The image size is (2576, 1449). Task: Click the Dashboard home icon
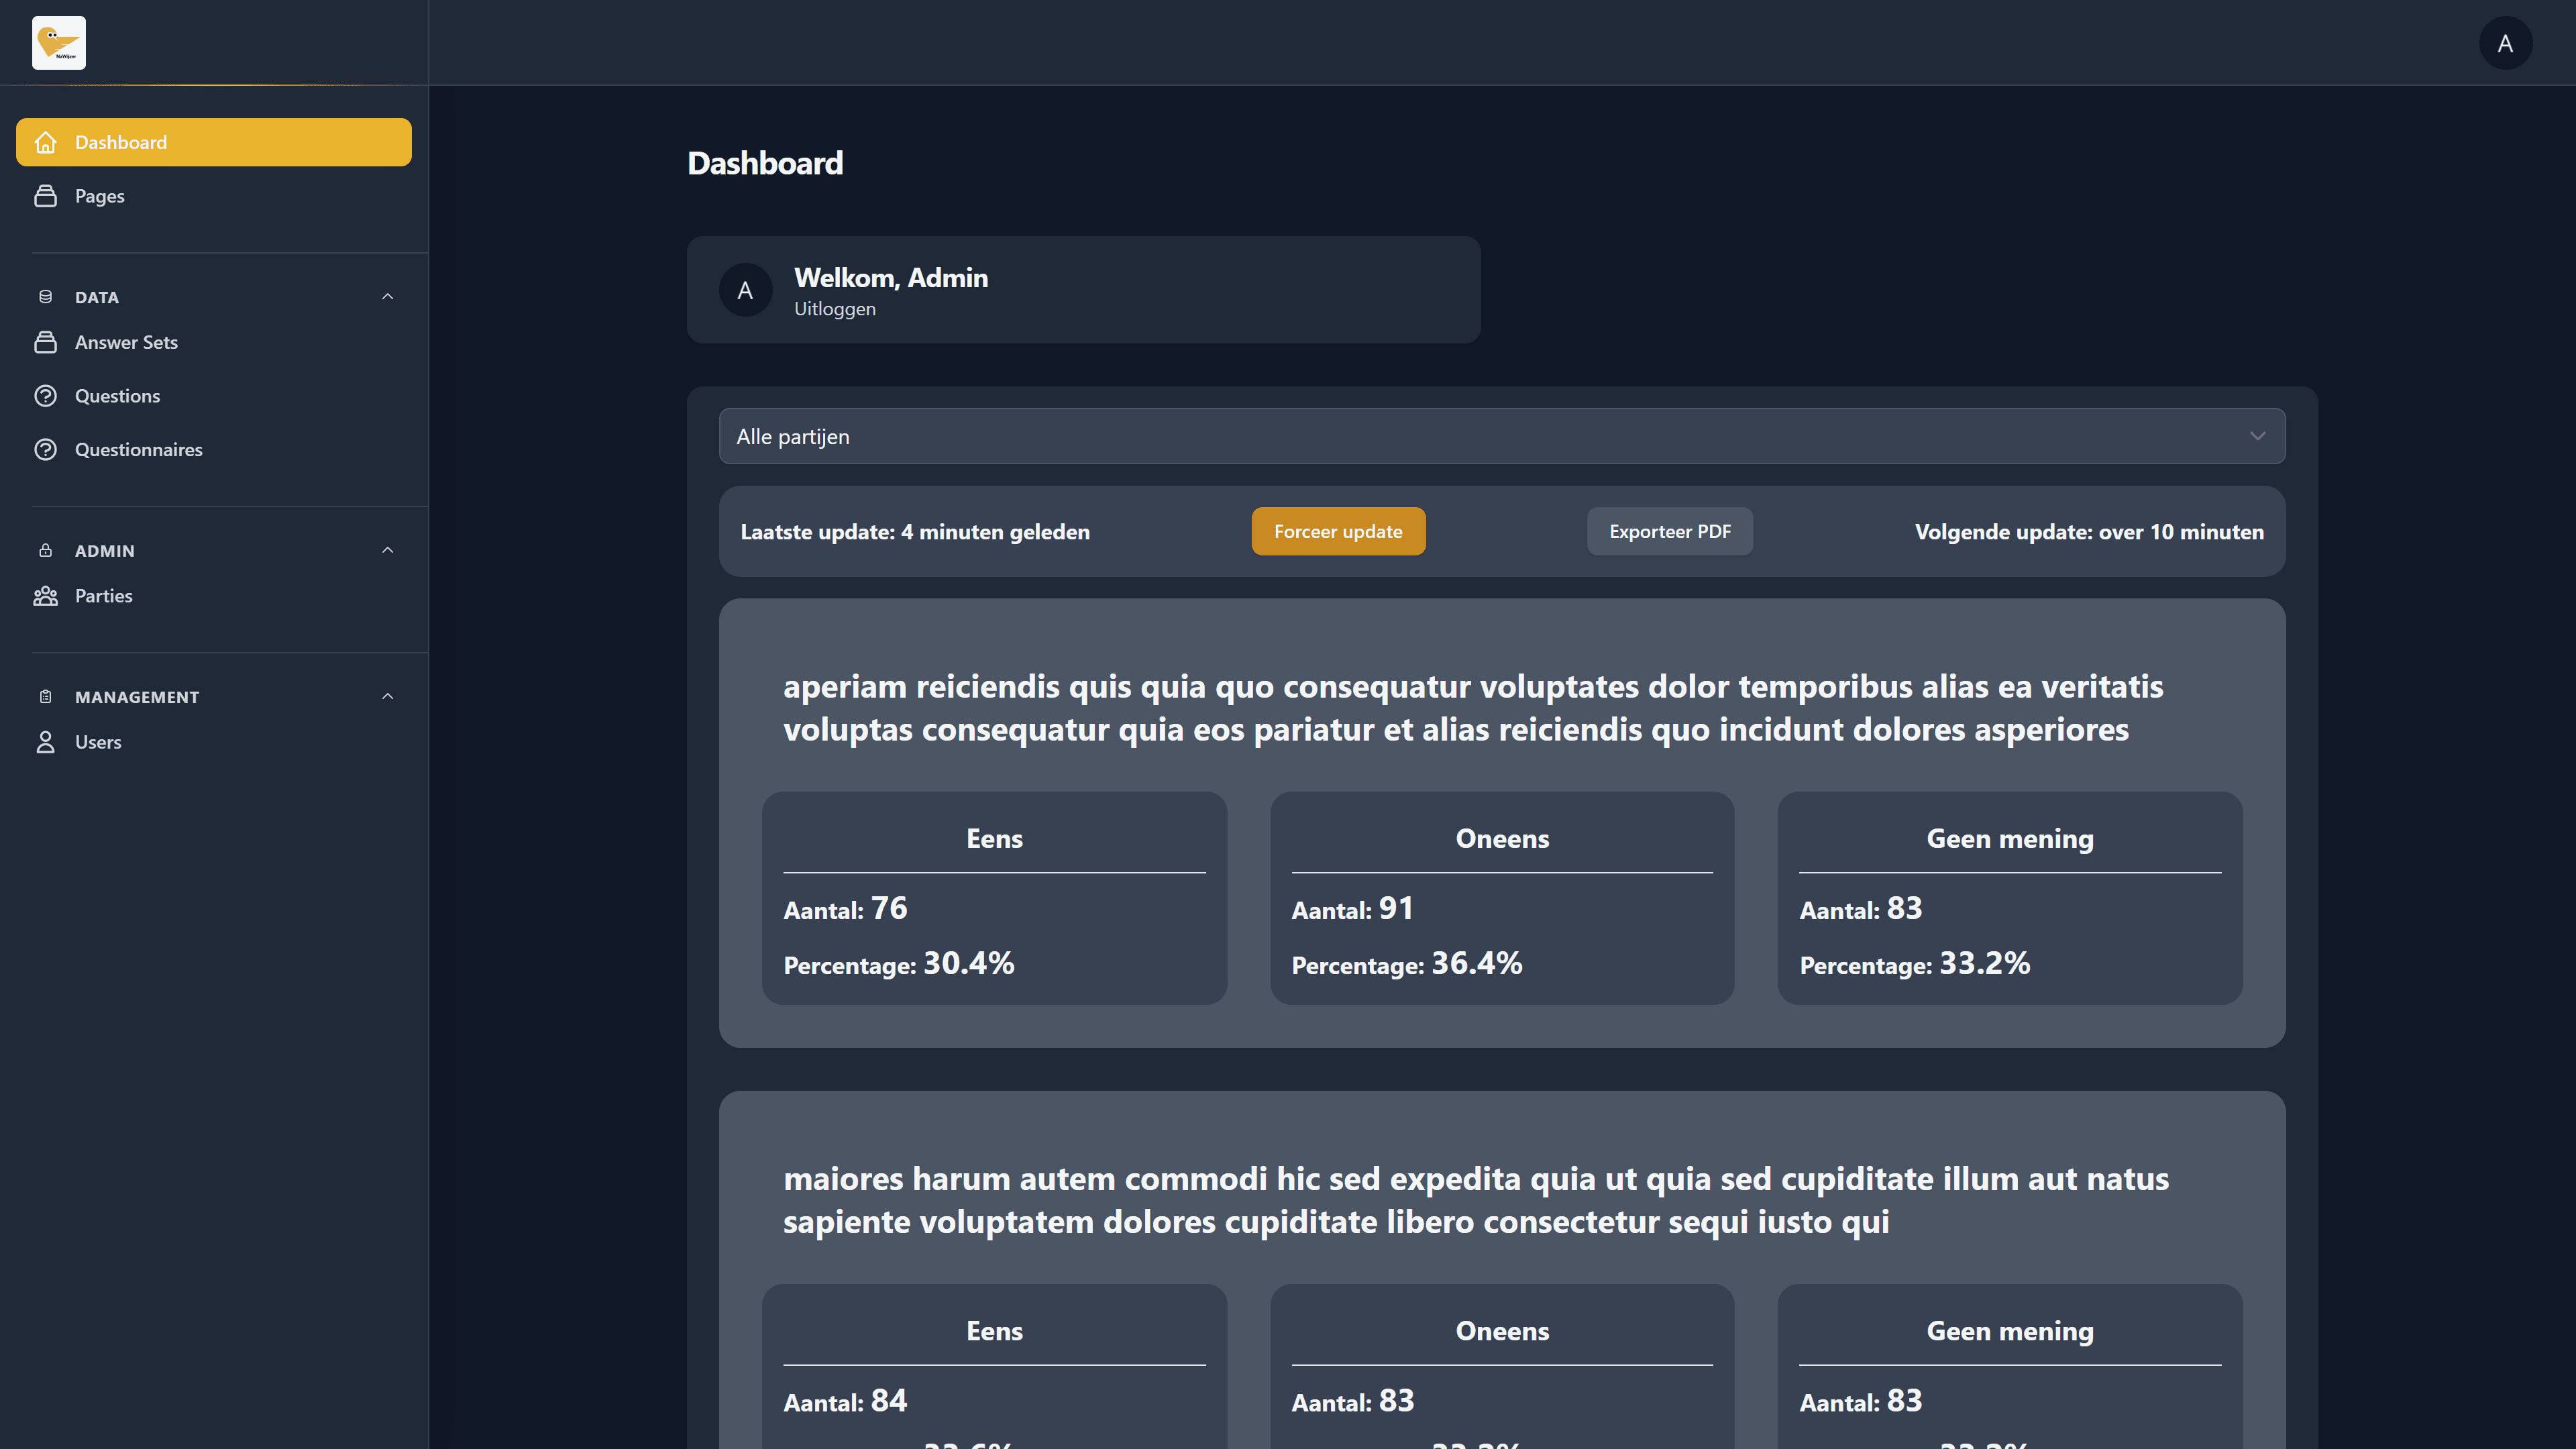(x=45, y=142)
